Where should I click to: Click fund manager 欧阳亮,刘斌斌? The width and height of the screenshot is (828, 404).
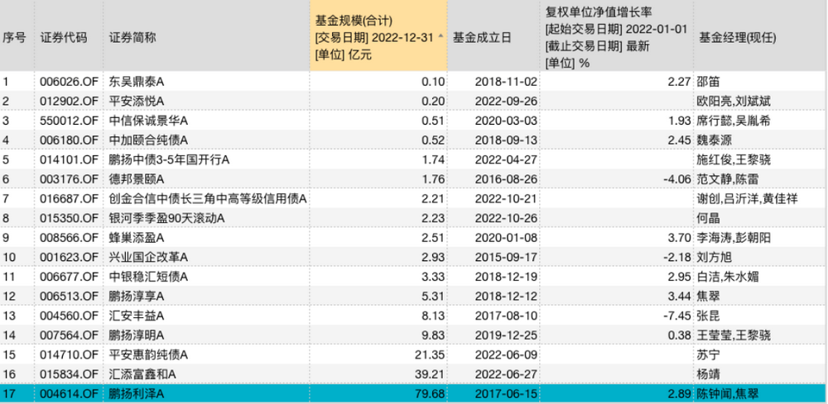click(734, 101)
